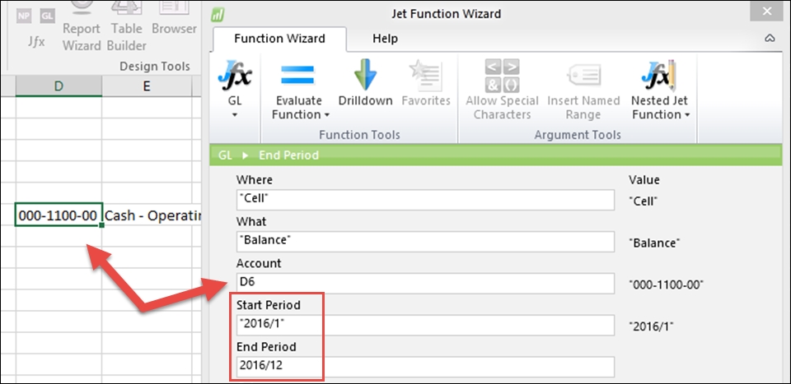This screenshot has width=791, height=384.
Task: Expand the GL function dropdown arrow
Action: 235,115
